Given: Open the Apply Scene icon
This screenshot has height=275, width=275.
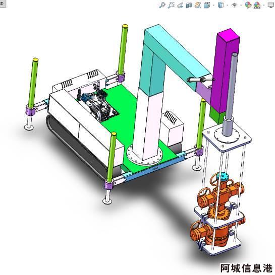Looking at the screenshot, I should (257, 5).
